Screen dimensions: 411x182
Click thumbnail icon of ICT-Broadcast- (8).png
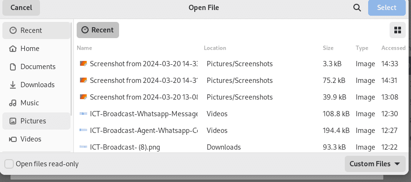[x=83, y=147]
